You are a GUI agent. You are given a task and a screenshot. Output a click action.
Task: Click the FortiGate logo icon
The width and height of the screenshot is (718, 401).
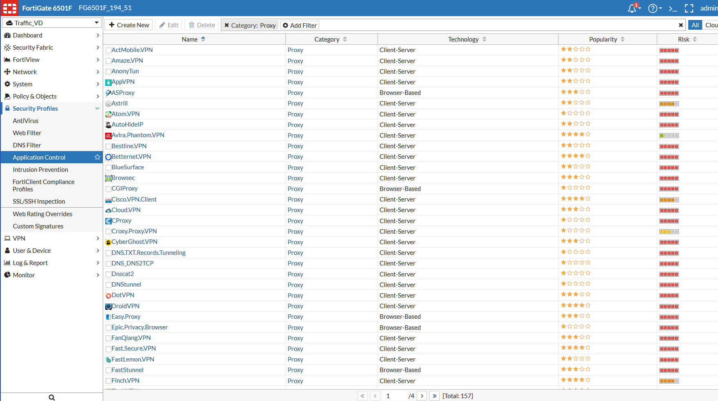(10, 8)
